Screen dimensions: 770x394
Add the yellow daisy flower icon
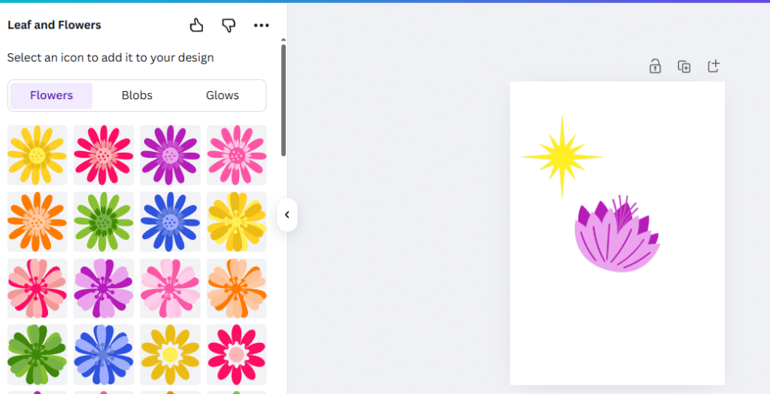coord(37,155)
